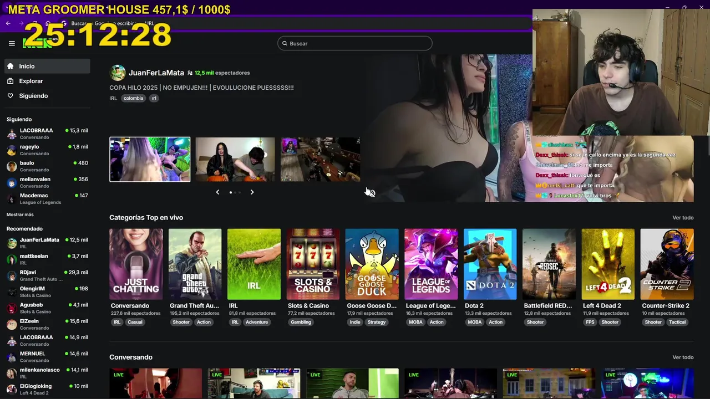Open mattkeelan recommended channel
This screenshot has width=710, height=399.
coord(47,259)
